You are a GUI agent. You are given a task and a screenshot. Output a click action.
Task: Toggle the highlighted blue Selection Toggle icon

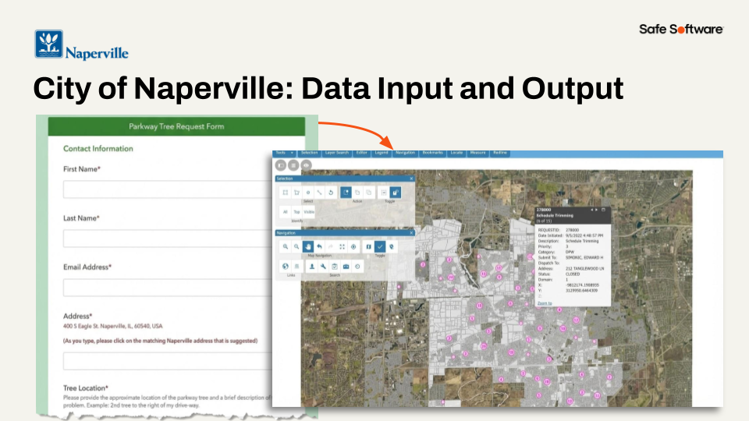click(x=396, y=193)
